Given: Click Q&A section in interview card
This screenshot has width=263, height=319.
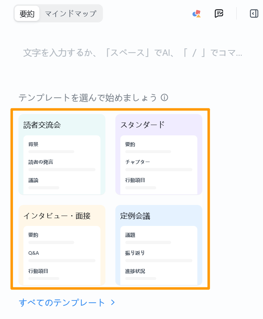Looking at the screenshot, I should click(x=33, y=253).
